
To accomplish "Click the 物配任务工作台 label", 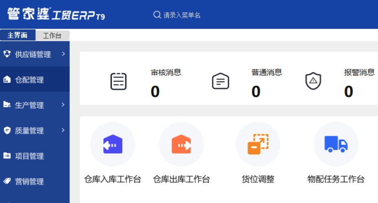I will click(336, 179).
